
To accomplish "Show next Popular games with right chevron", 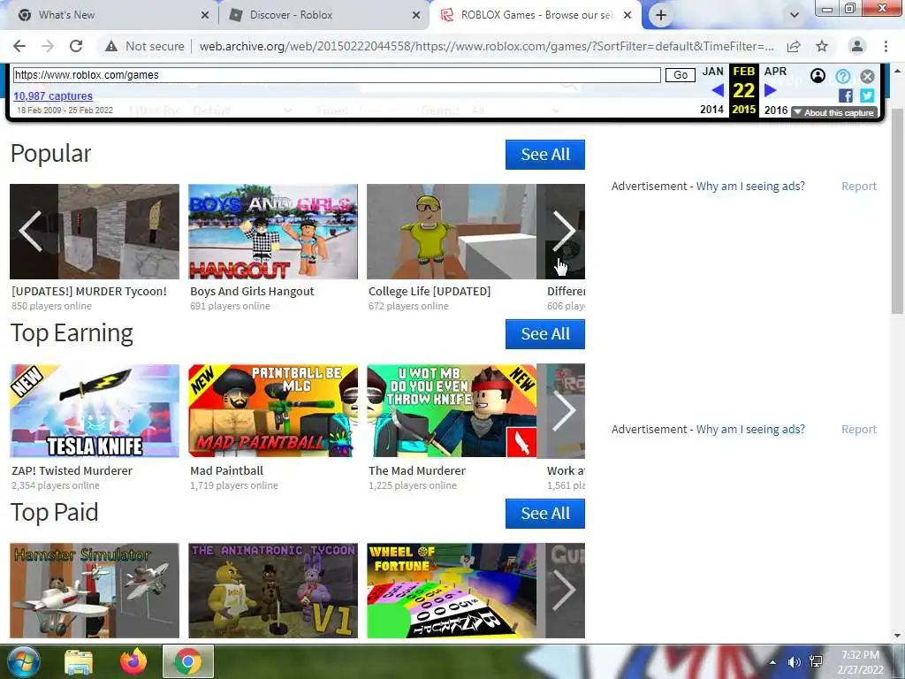I will pos(563,231).
